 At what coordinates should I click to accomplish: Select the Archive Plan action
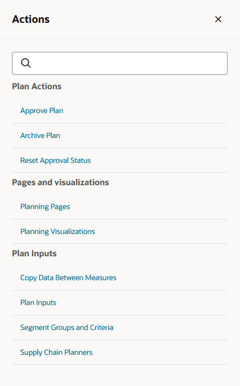tap(40, 135)
